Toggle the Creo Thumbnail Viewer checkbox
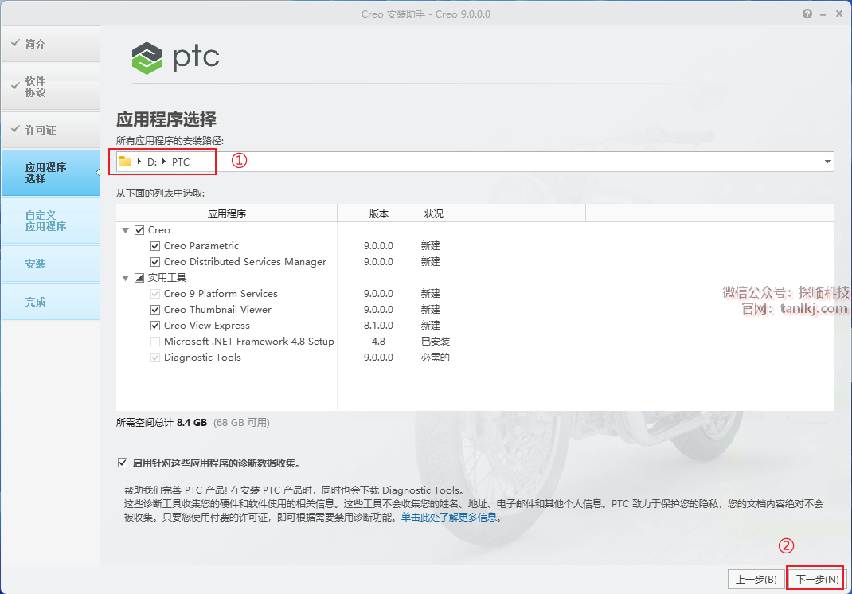 pos(155,310)
